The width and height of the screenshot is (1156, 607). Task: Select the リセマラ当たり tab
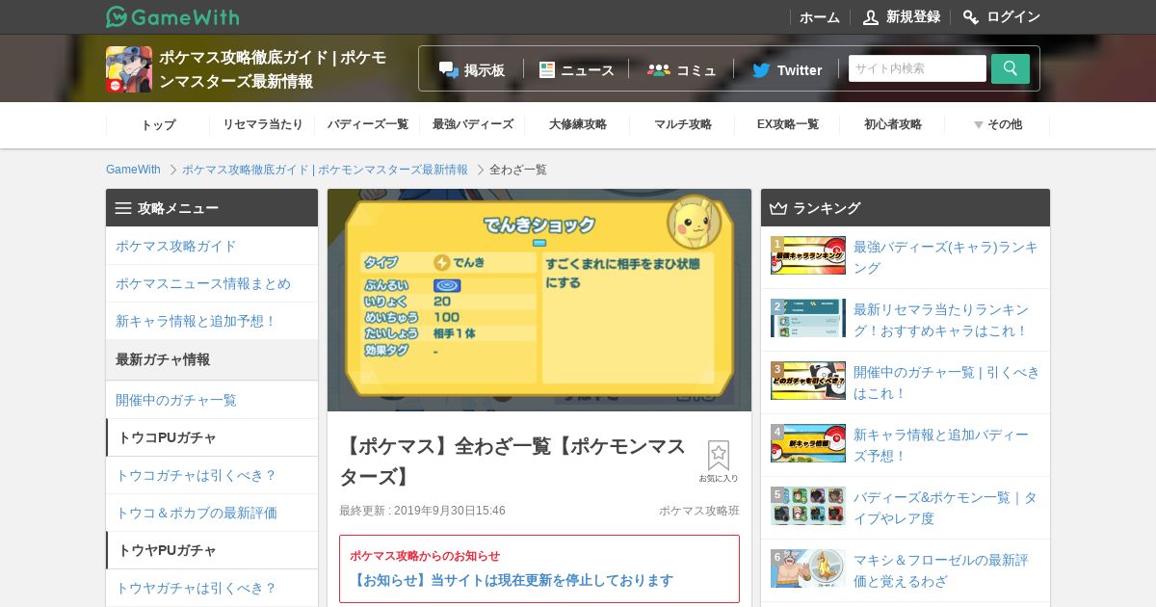click(x=263, y=124)
